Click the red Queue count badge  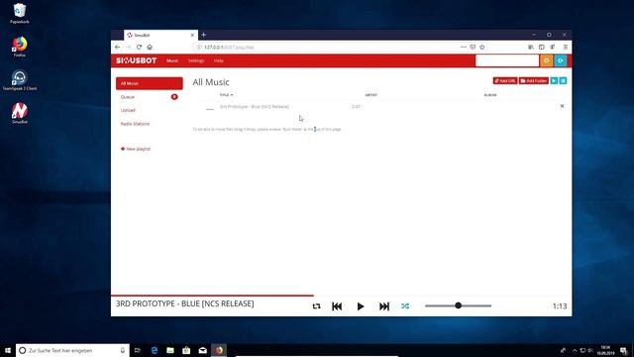point(174,97)
